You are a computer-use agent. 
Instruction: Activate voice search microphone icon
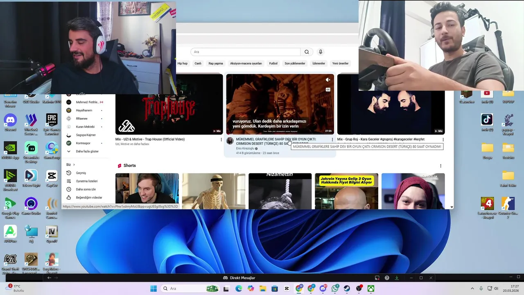click(x=321, y=52)
